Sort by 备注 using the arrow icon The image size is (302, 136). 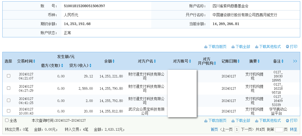point(282,61)
